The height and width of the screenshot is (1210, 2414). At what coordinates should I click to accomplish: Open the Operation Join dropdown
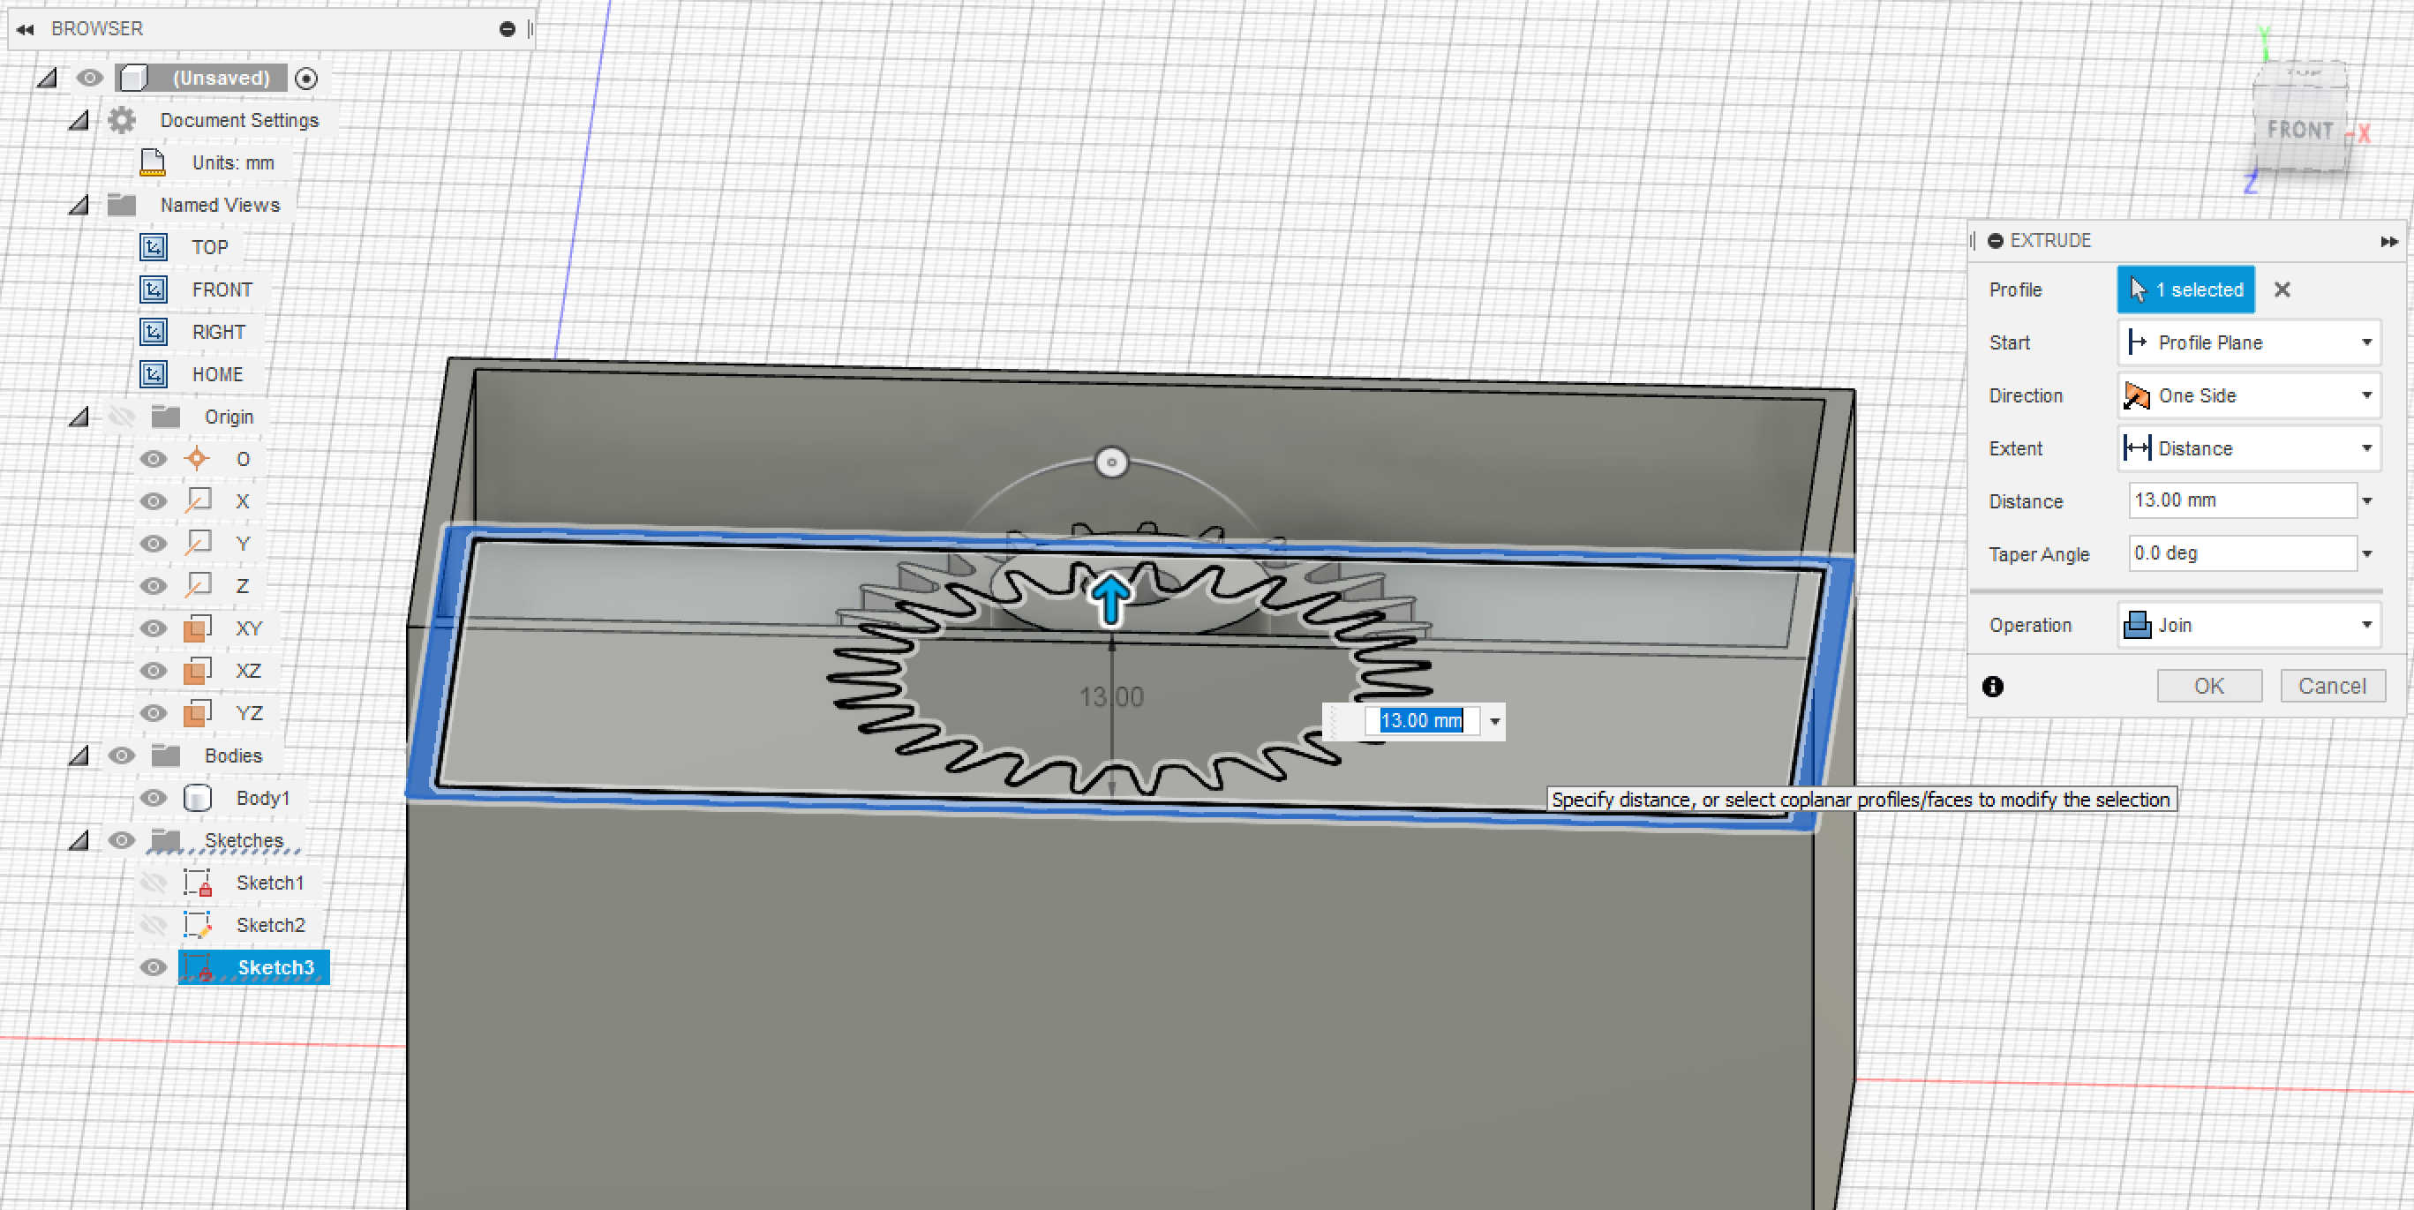(x=2249, y=625)
